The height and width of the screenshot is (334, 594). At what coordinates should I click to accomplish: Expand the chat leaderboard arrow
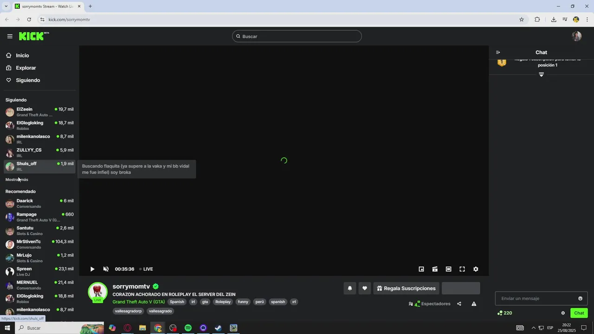(541, 75)
